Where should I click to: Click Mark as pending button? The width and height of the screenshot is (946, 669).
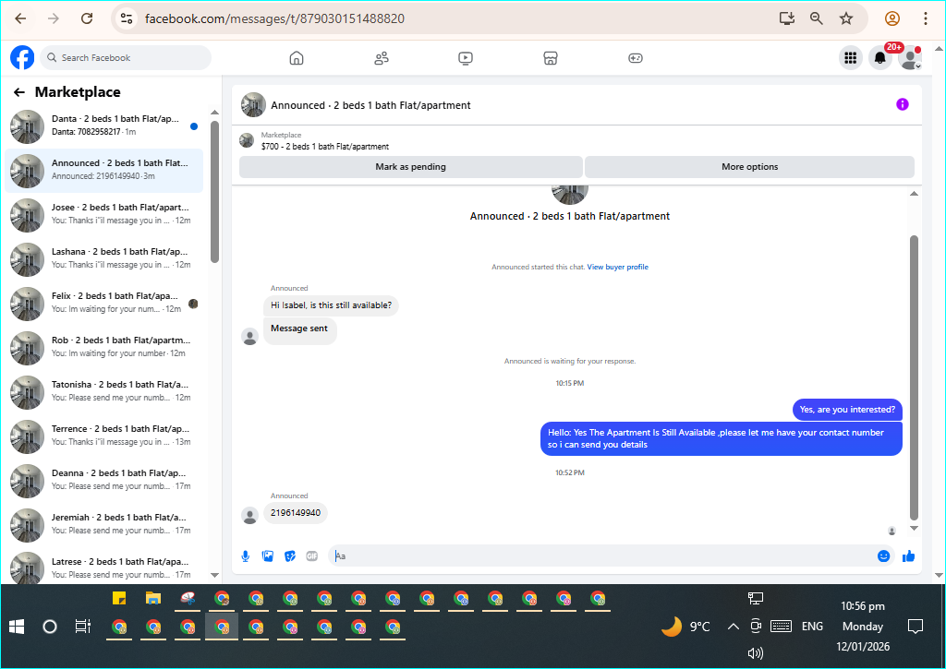click(x=411, y=167)
